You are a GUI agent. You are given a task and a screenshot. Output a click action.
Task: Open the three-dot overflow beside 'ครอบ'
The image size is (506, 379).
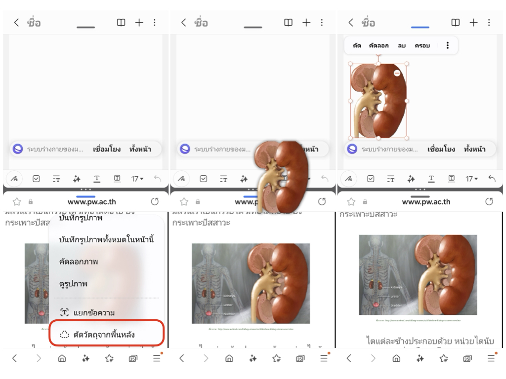(x=448, y=45)
